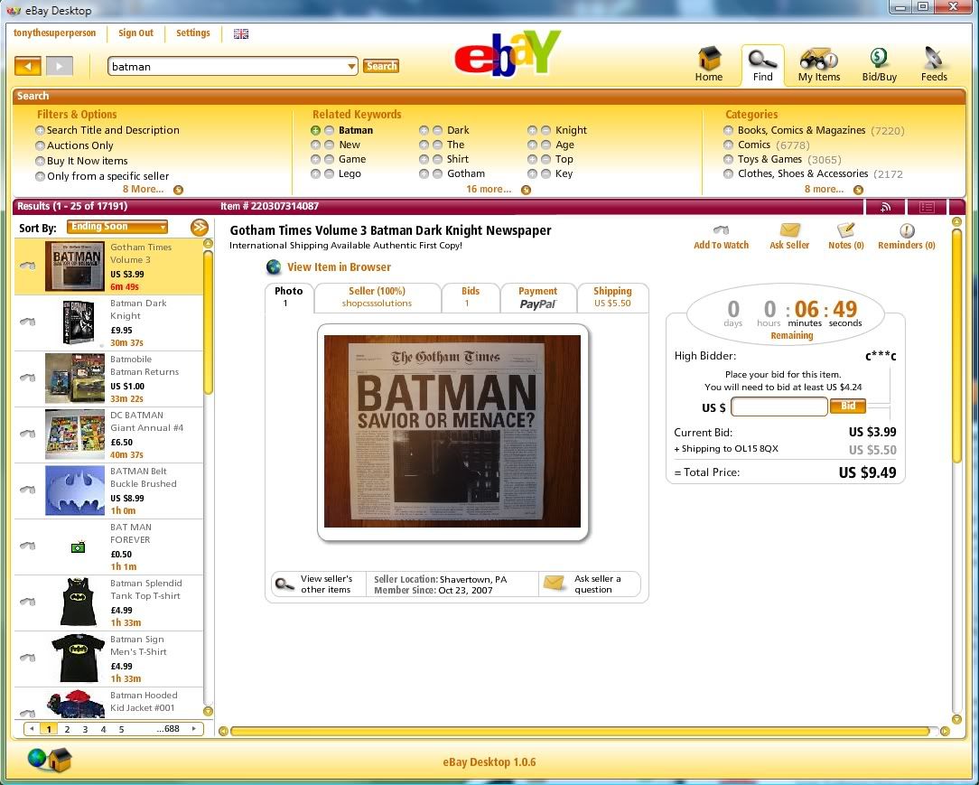Image resolution: width=979 pixels, height=785 pixels.
Task: Open the Reminders (0) alert icon
Action: click(907, 230)
